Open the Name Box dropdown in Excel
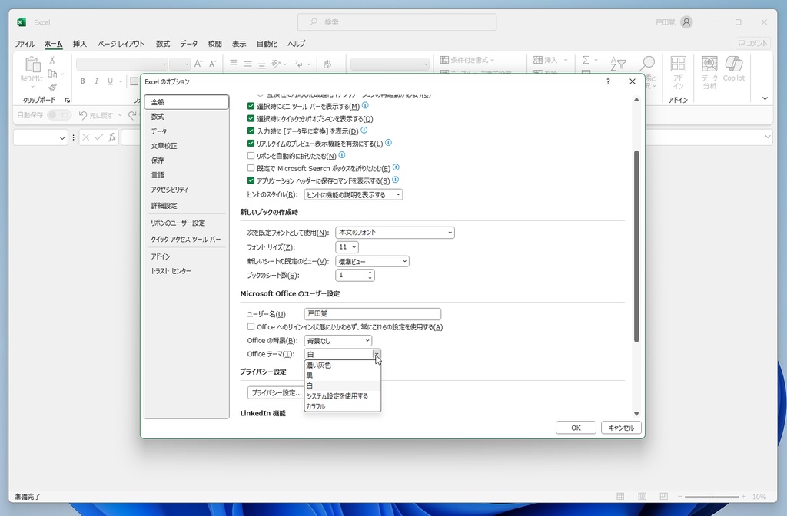This screenshot has height=516, width=787. pos(61,137)
